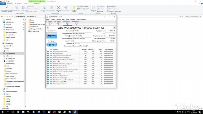Click the serial number field WD-WXQ1E34RCMC7
This screenshot has height=114, width=203.
click(82, 33)
